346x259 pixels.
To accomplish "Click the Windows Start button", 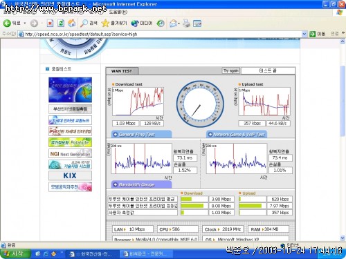I will [15, 253].
